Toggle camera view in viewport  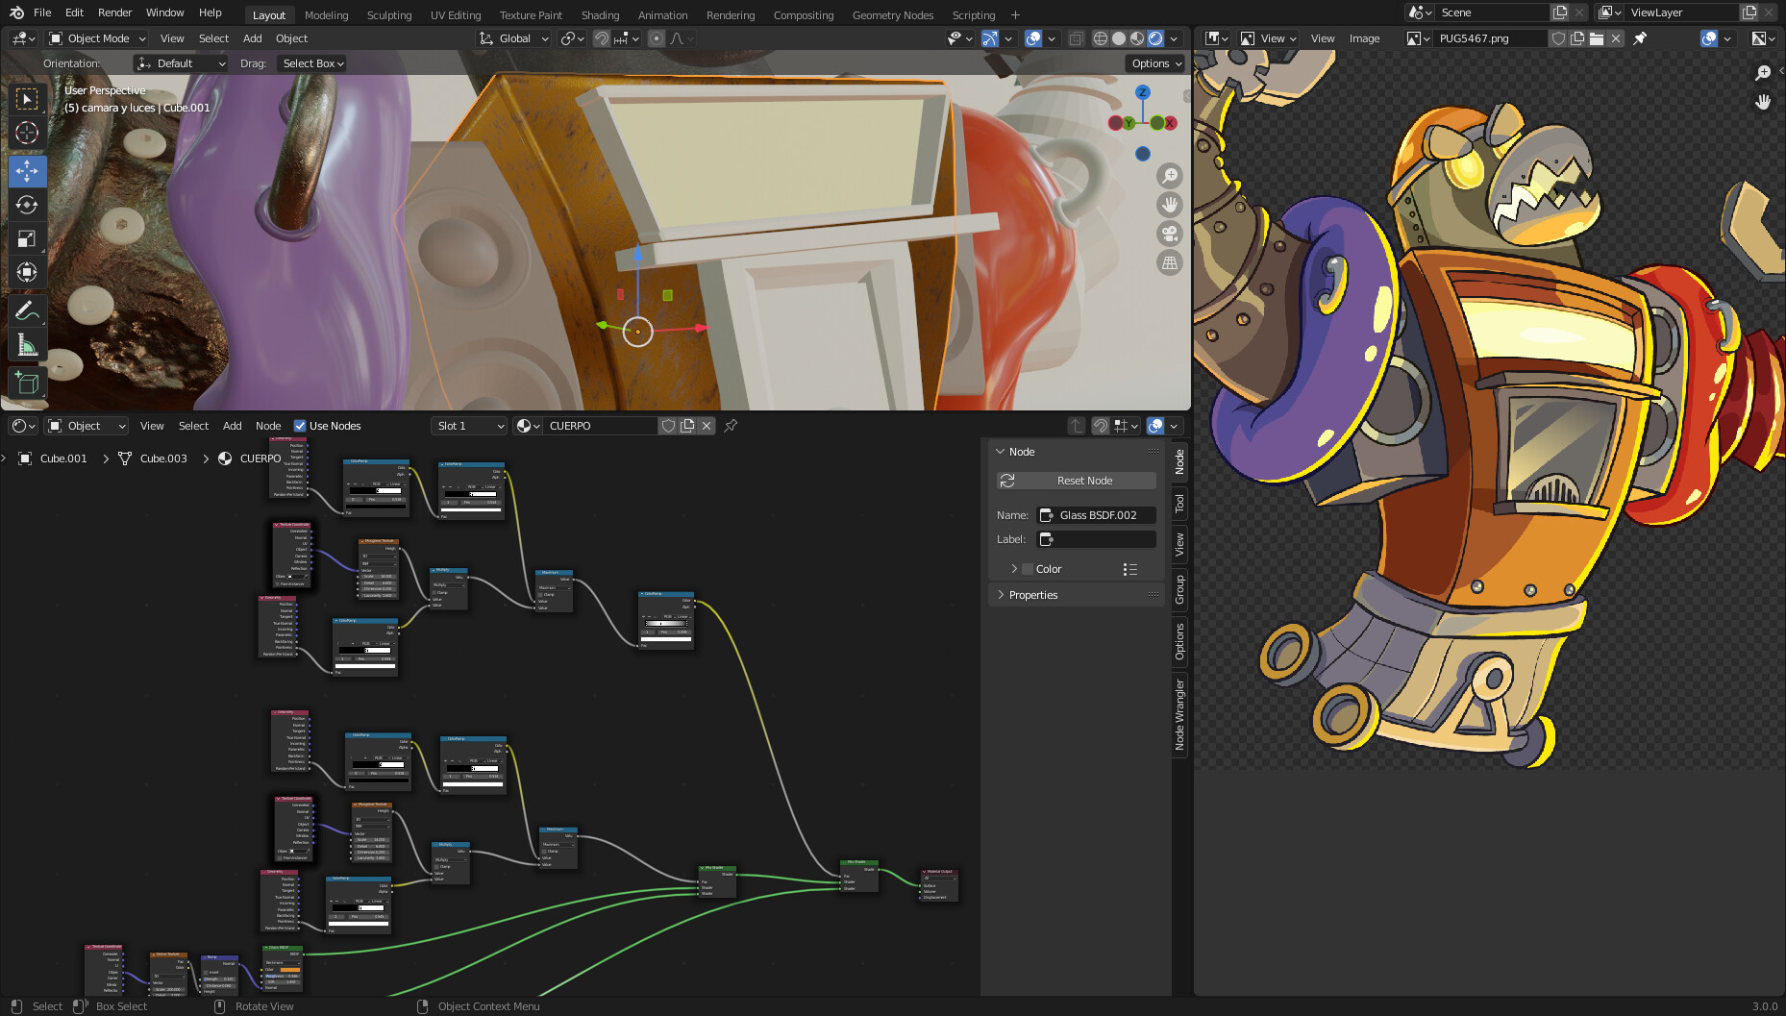click(x=1169, y=234)
